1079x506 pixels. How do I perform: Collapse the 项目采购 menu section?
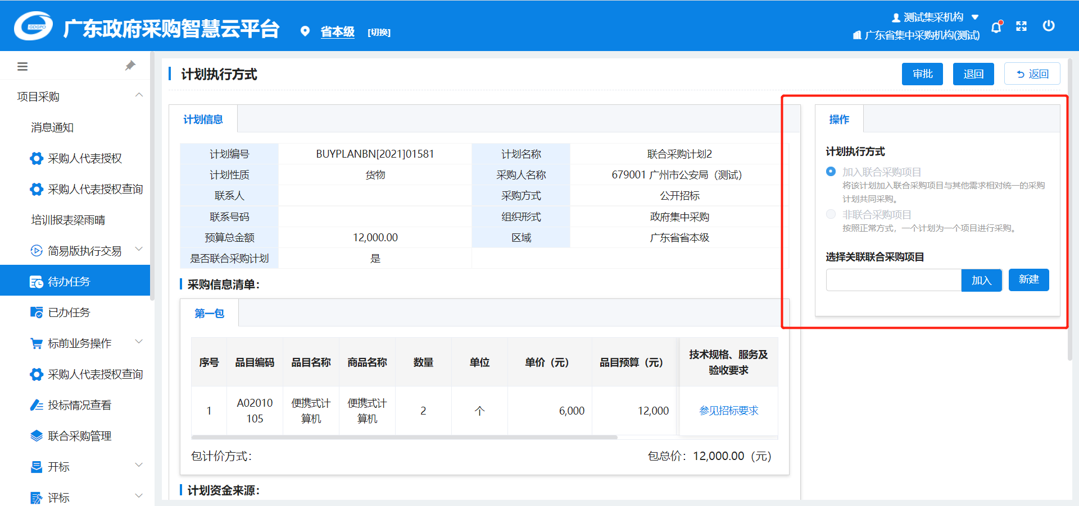[139, 96]
